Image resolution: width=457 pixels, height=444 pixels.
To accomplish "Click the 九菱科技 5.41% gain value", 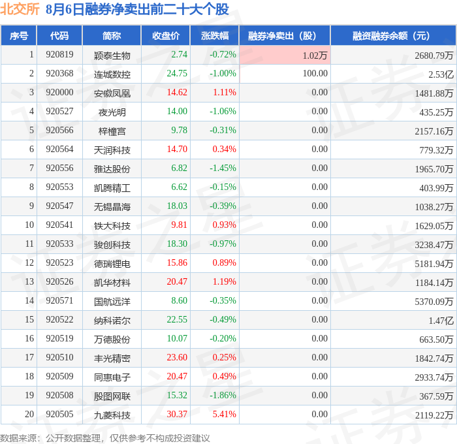I will [x=224, y=414].
